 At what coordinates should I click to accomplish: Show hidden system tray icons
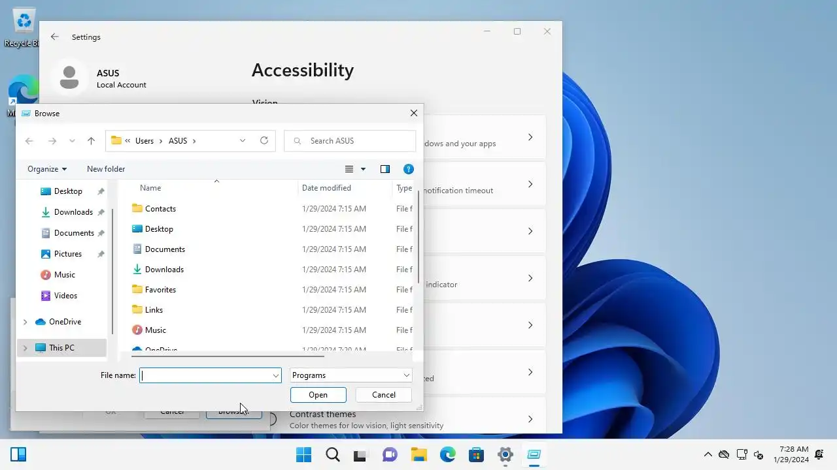click(708, 454)
